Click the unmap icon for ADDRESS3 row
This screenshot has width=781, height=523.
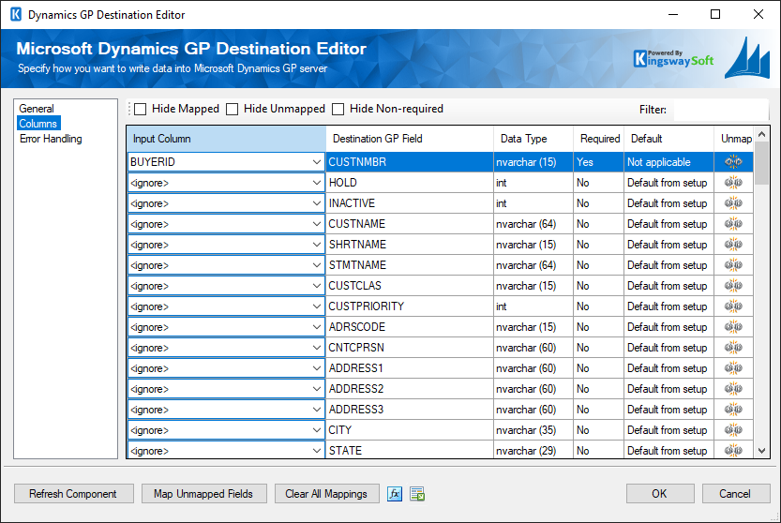[x=733, y=410]
